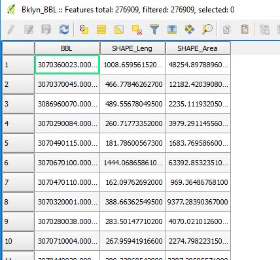Click SHAPE_Area cell 3979.291145560…
This screenshot has height=260, width=280.
click(198, 123)
